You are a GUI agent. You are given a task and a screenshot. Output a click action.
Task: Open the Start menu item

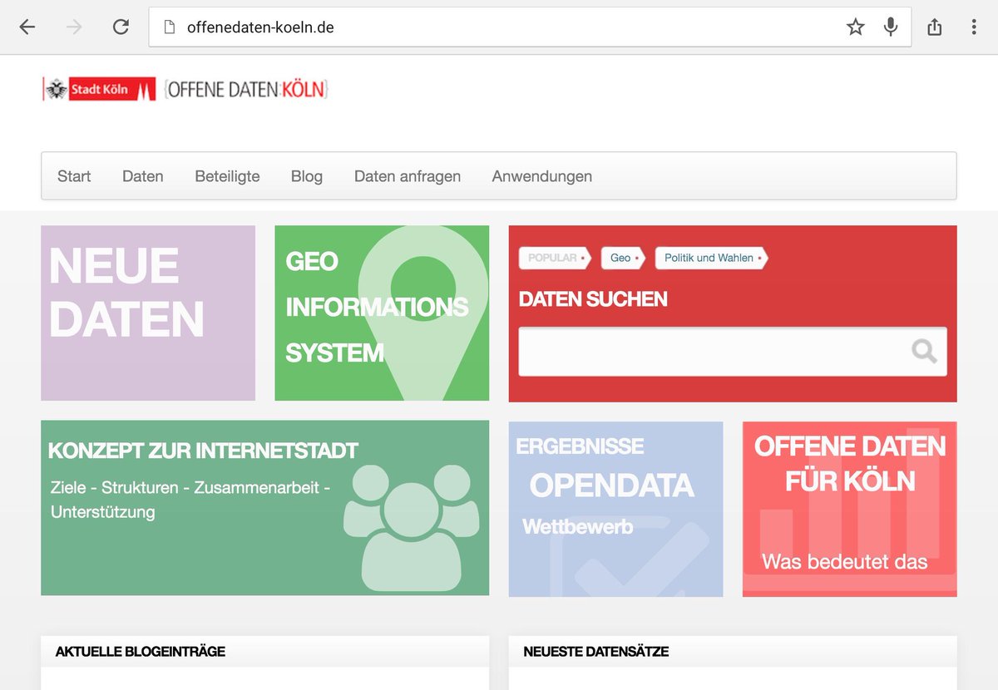(x=74, y=176)
